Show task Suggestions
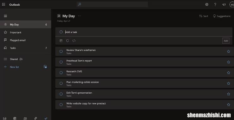Screen dimensions: 234x120 [x=222, y=16]
